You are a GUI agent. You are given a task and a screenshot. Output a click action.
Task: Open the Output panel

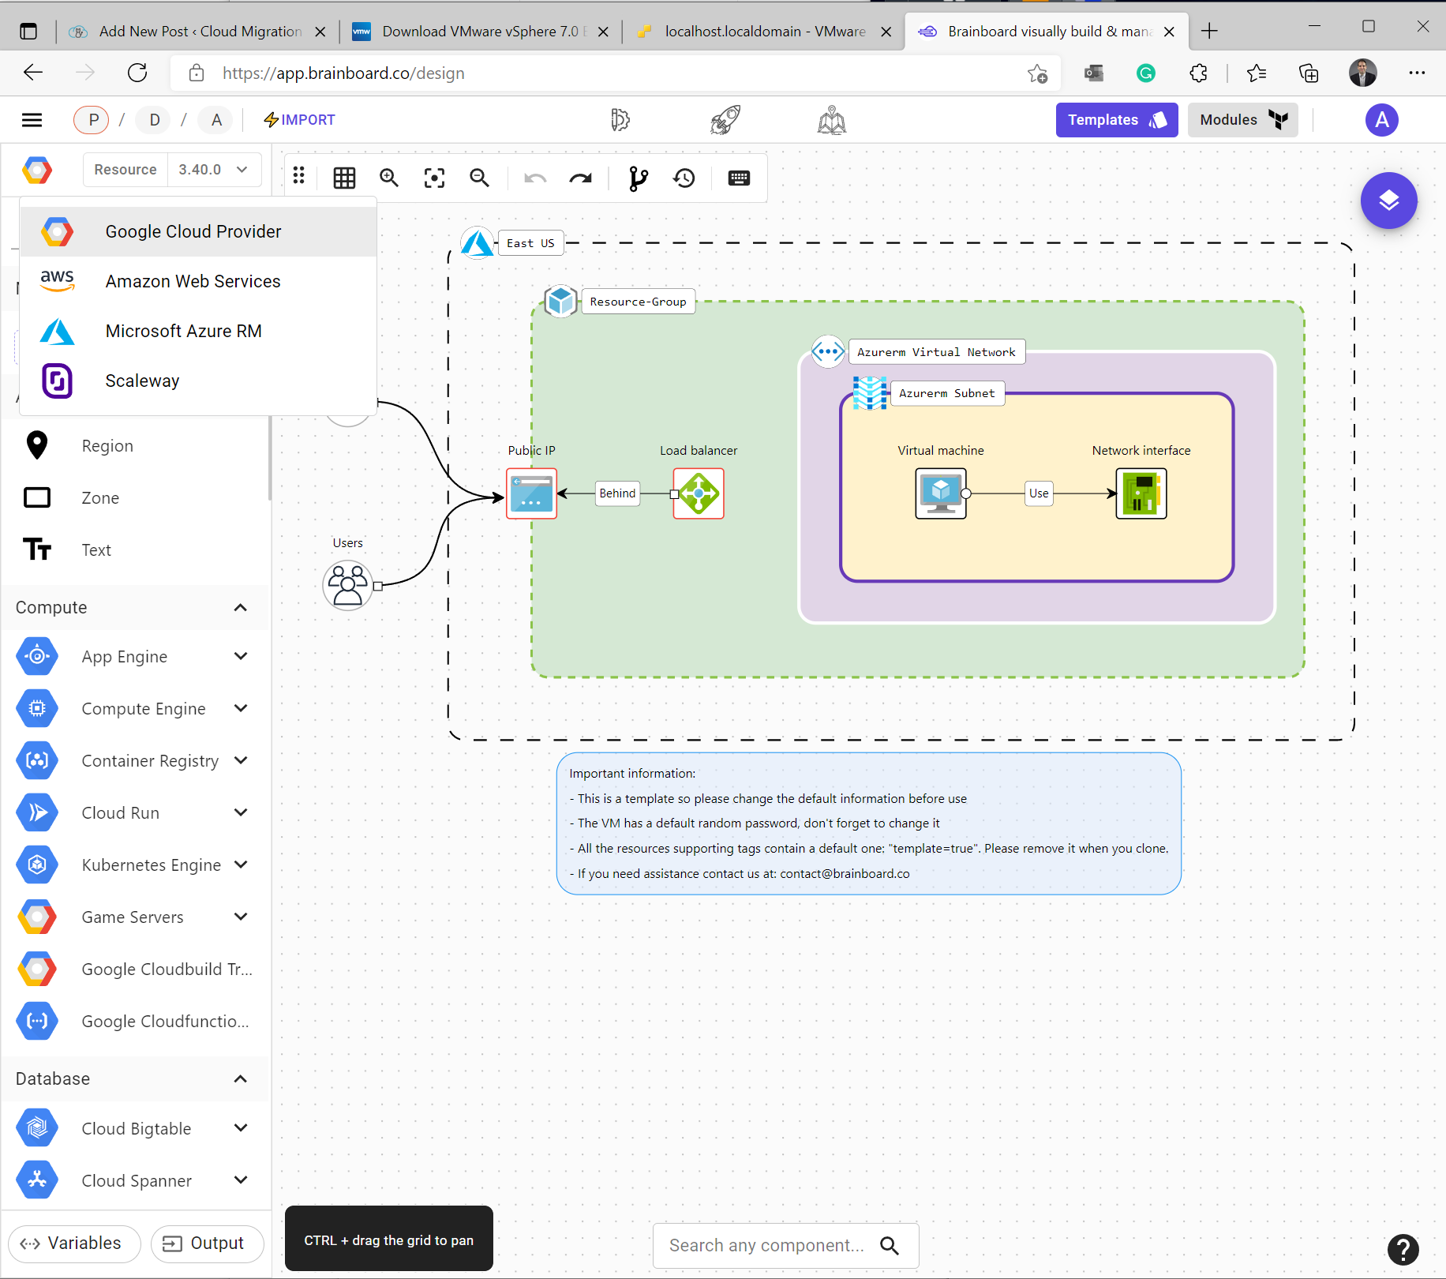click(207, 1243)
